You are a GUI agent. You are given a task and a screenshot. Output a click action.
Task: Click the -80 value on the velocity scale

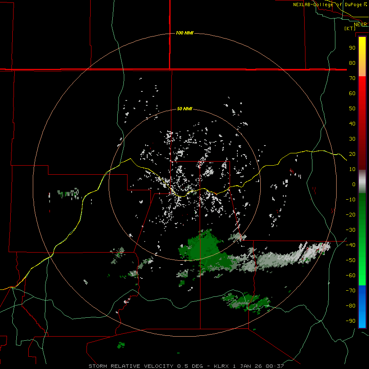pos(351,306)
